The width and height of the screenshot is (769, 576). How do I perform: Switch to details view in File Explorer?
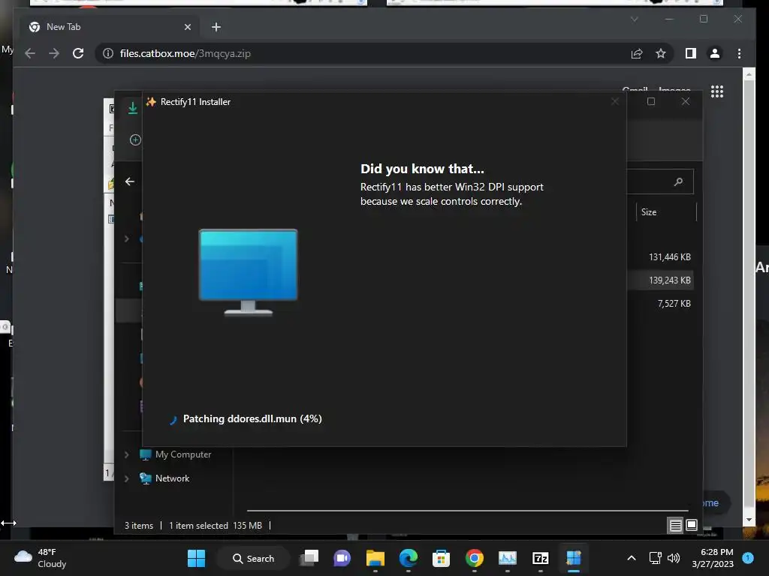pyautogui.click(x=675, y=526)
